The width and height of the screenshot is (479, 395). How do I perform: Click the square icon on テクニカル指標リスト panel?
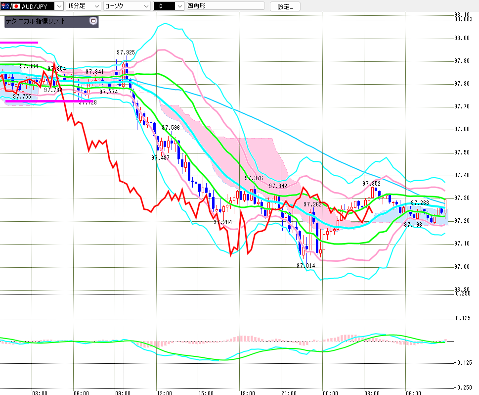click(x=93, y=21)
